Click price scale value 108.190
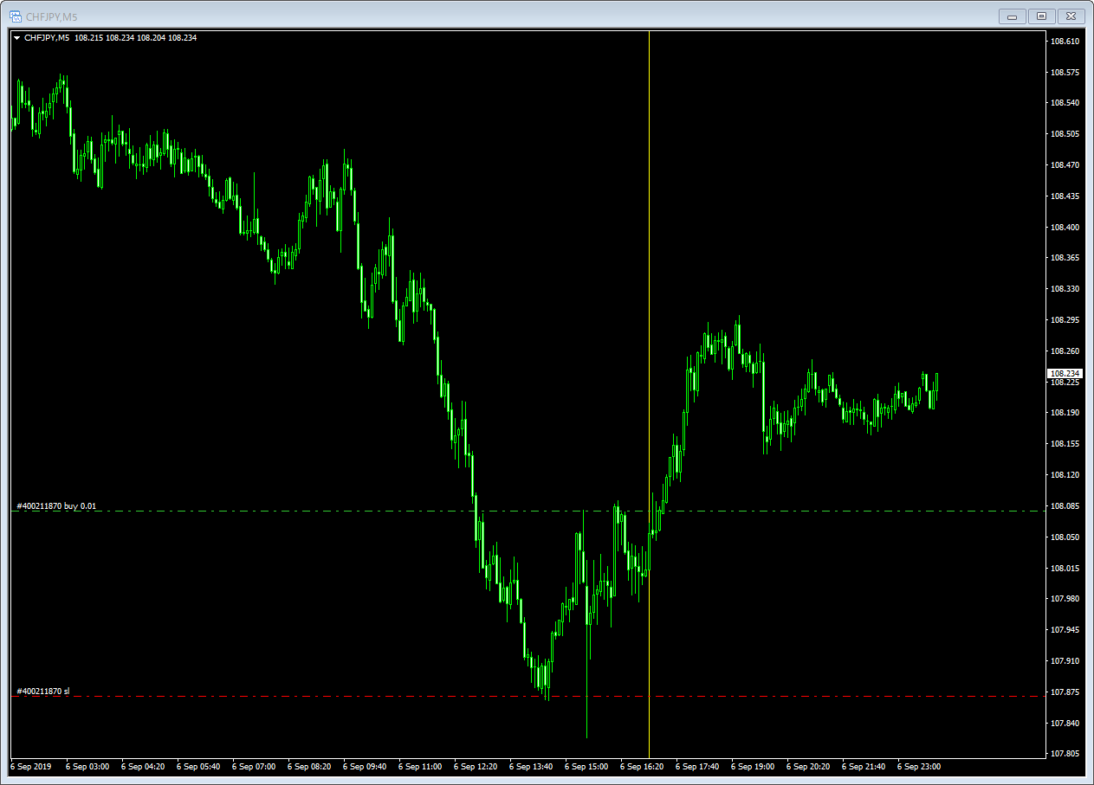Image resolution: width=1094 pixels, height=785 pixels. 1065,413
